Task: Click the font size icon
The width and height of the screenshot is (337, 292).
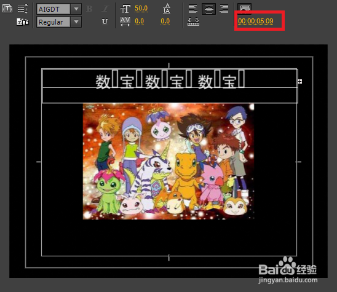Action: (125, 9)
